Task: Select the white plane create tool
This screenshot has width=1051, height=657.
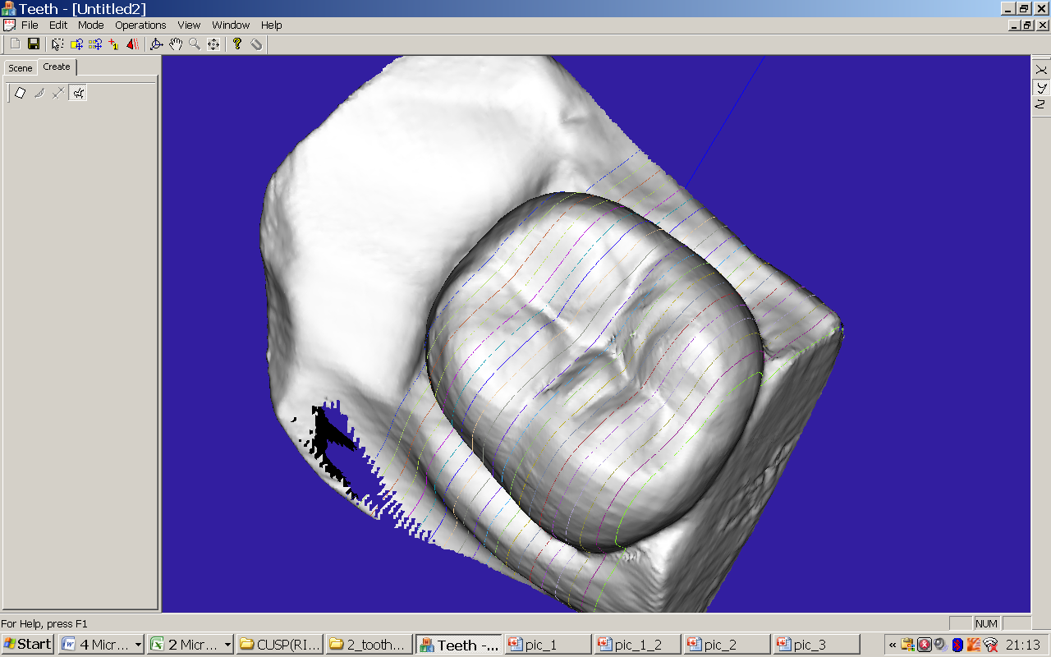Action: pos(21,93)
